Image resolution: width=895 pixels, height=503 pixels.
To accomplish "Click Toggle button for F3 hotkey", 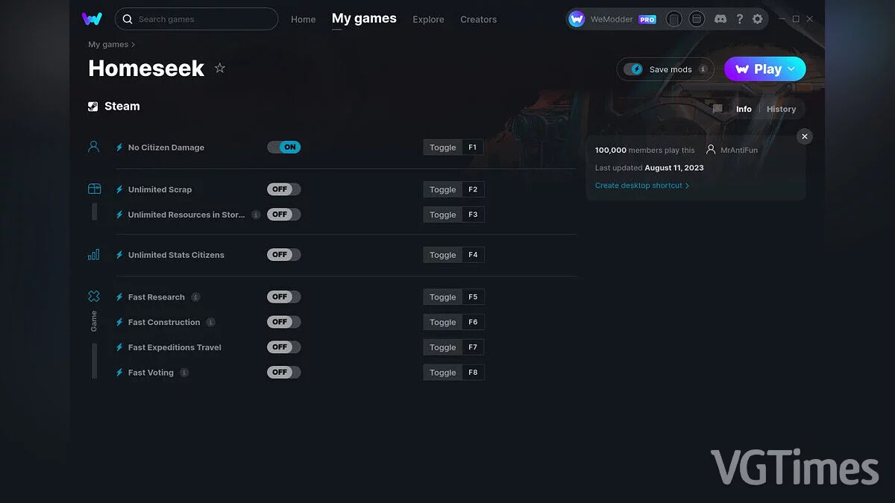I will point(442,215).
